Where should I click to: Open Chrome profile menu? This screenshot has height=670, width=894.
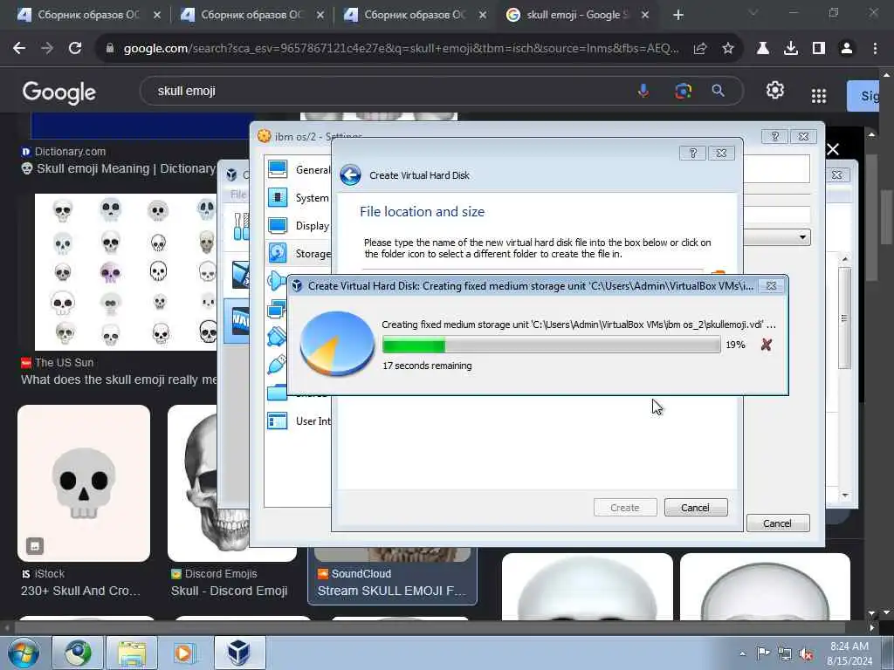pyautogui.click(x=847, y=49)
